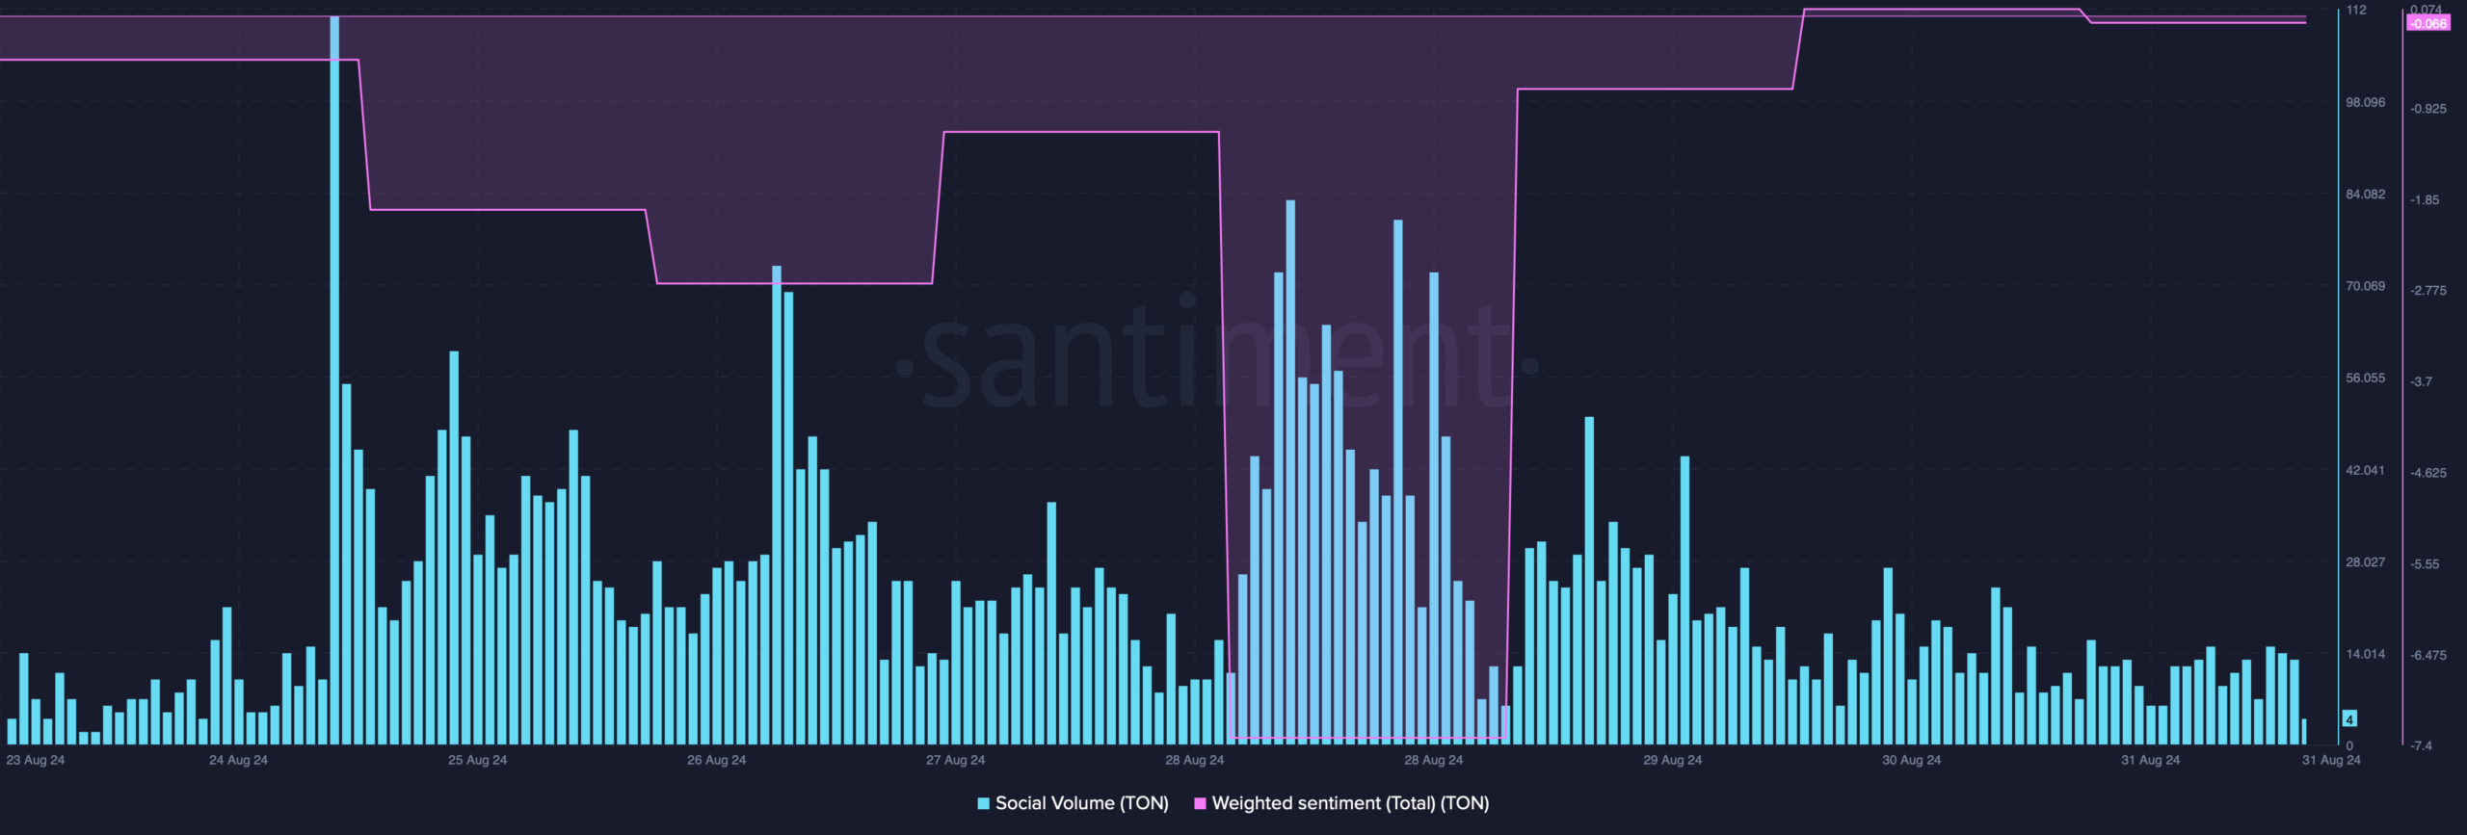2467x835 pixels.
Task: Click the 14.014 volume axis label
Action: point(2366,654)
